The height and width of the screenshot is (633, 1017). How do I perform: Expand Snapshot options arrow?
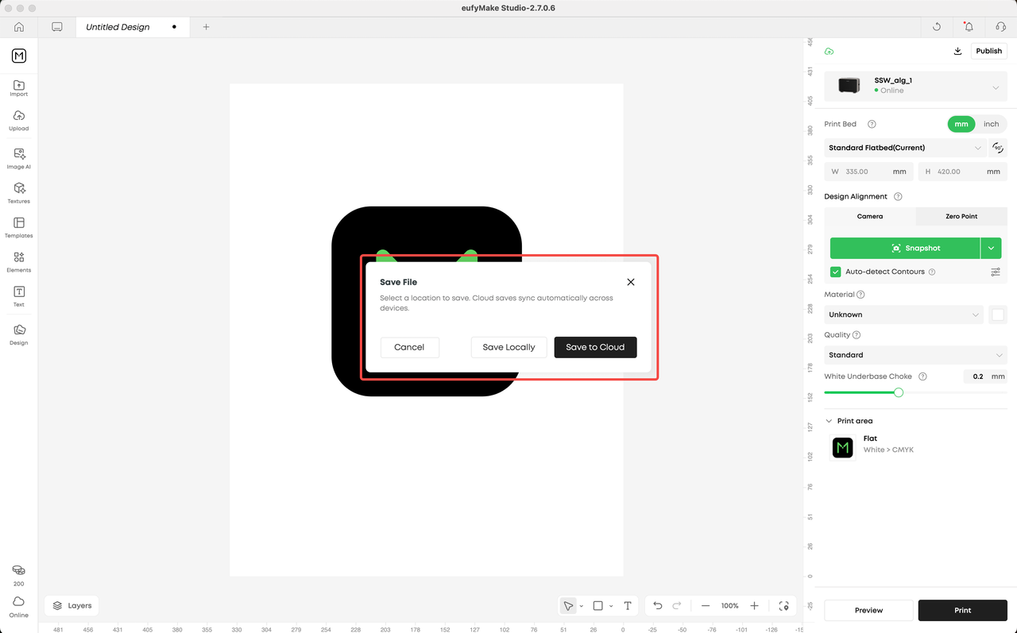point(991,248)
